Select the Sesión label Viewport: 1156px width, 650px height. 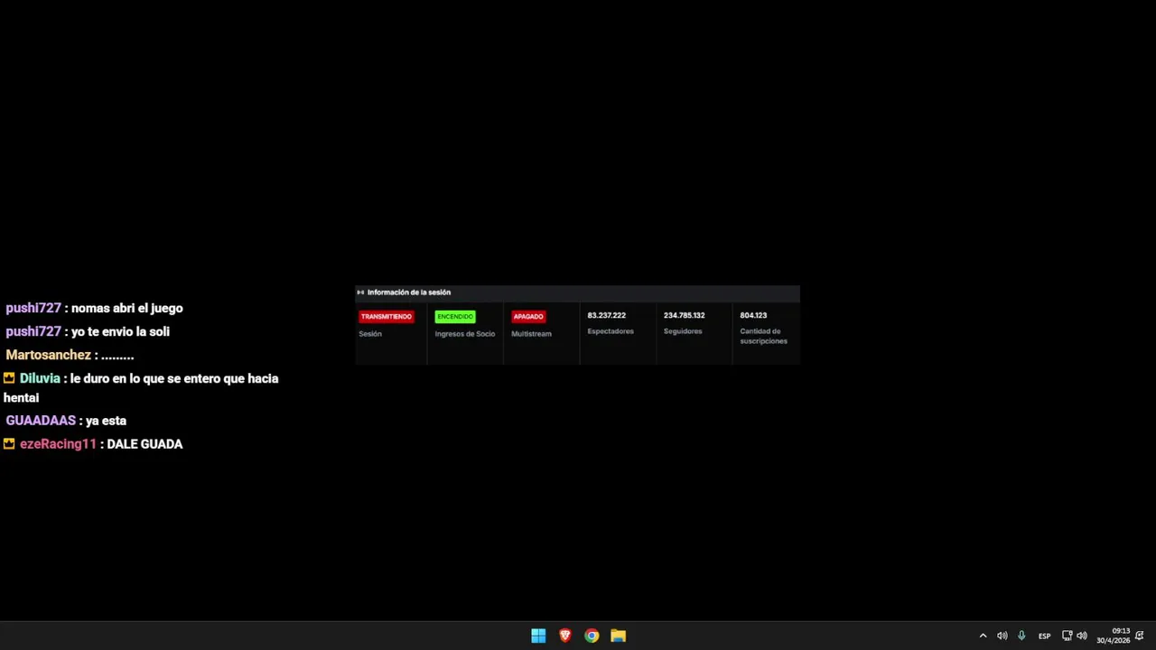tap(370, 334)
